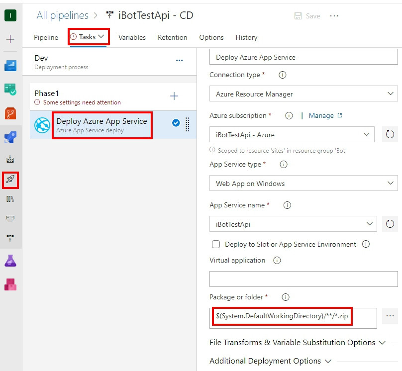Viewport: 402px width, 371px height.
Task: Open Deployment groups icon in sidebar
Action: click(x=10, y=238)
